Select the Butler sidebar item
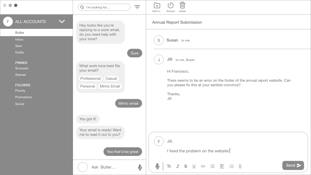Viewport: 311px width, 175px height. [x=37, y=32]
